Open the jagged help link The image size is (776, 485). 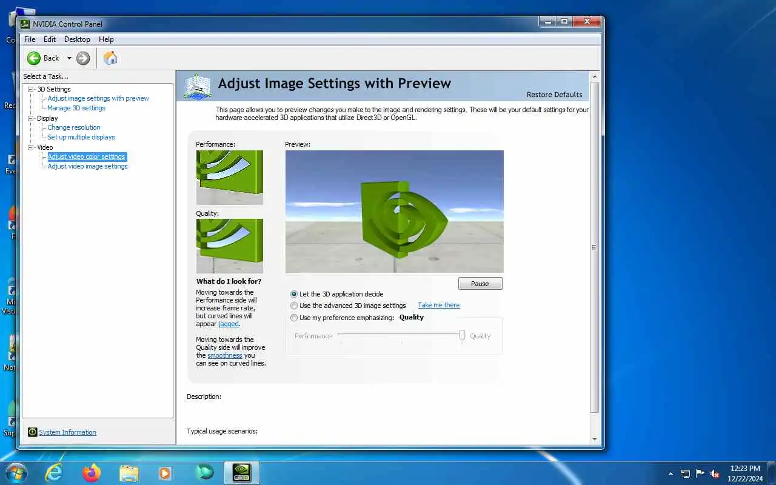[x=229, y=324]
